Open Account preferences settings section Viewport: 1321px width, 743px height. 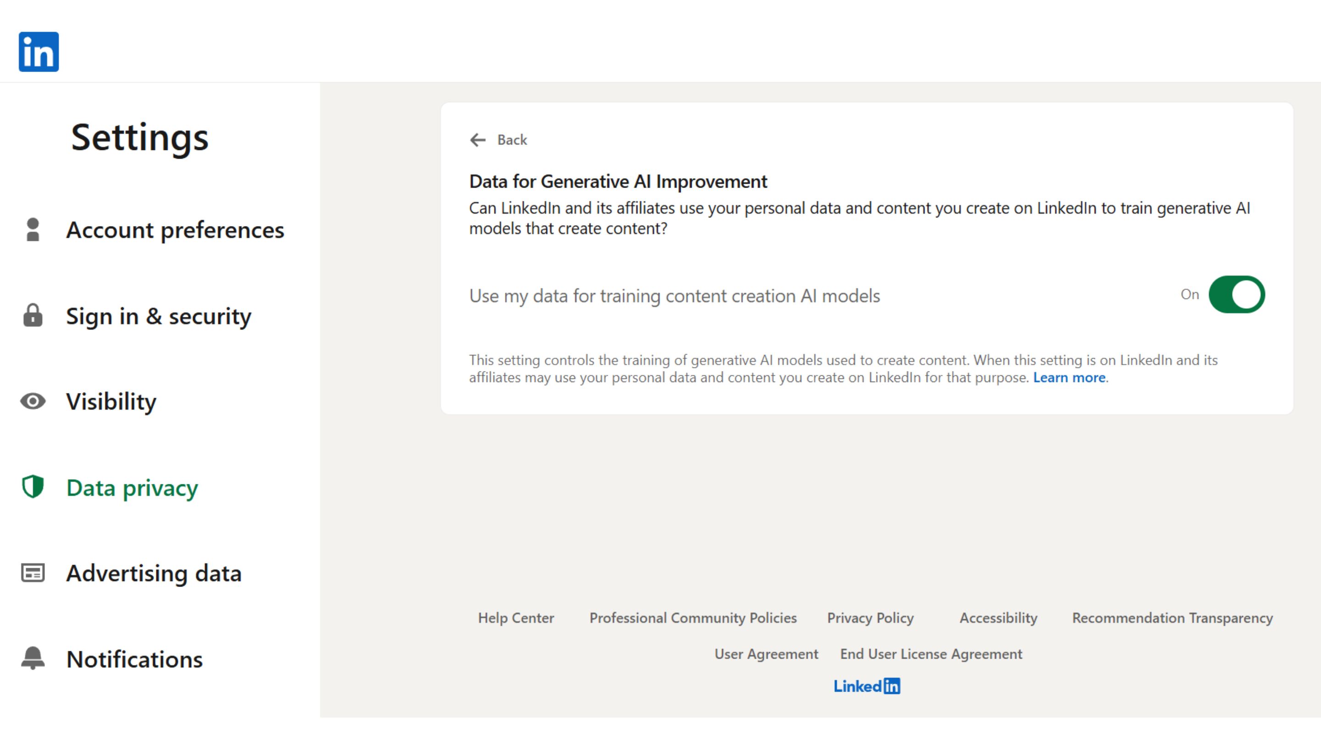coord(175,230)
